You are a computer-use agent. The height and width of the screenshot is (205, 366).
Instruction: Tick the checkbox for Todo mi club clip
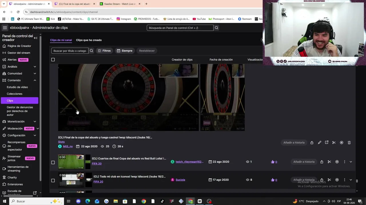53,180
